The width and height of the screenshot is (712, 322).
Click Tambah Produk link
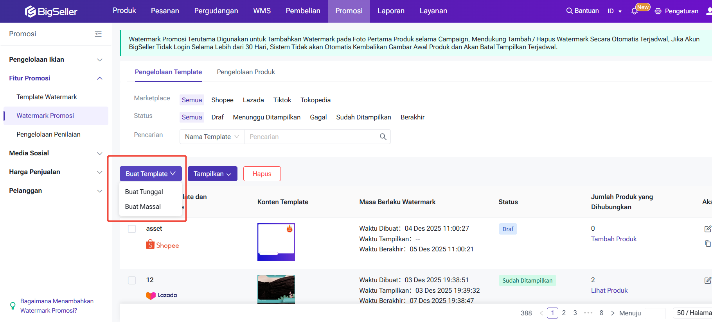click(x=613, y=239)
